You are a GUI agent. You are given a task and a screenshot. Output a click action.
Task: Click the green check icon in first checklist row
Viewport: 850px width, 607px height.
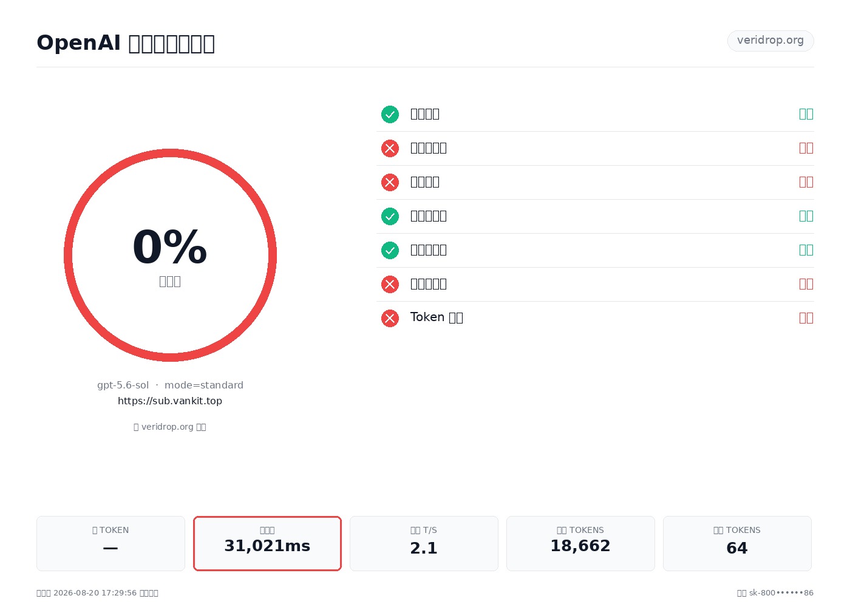click(390, 114)
